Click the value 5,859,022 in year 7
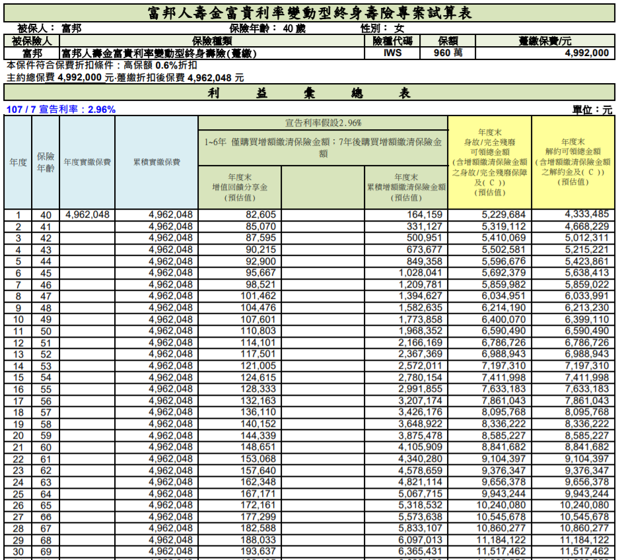This screenshot has height=560, width=618. [586, 284]
